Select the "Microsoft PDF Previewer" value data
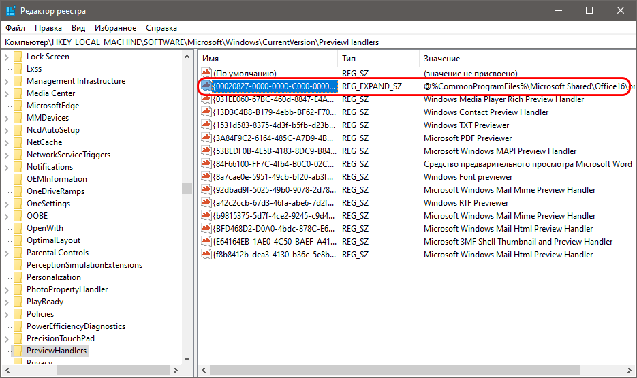Image resolution: width=637 pixels, height=378 pixels. tap(467, 138)
